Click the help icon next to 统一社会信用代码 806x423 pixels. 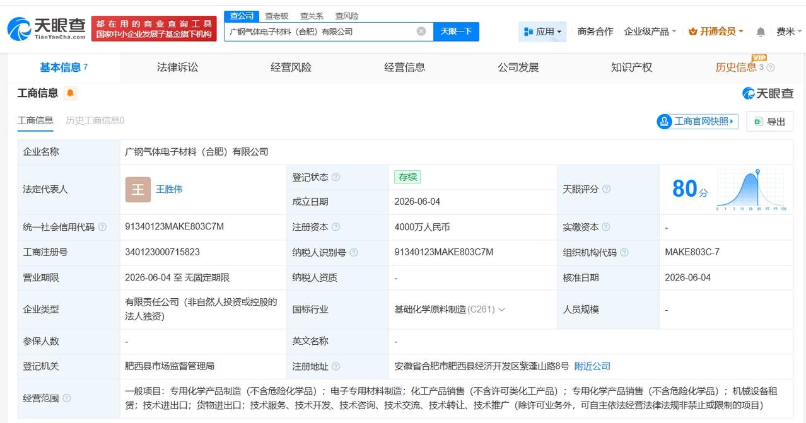[x=102, y=227]
